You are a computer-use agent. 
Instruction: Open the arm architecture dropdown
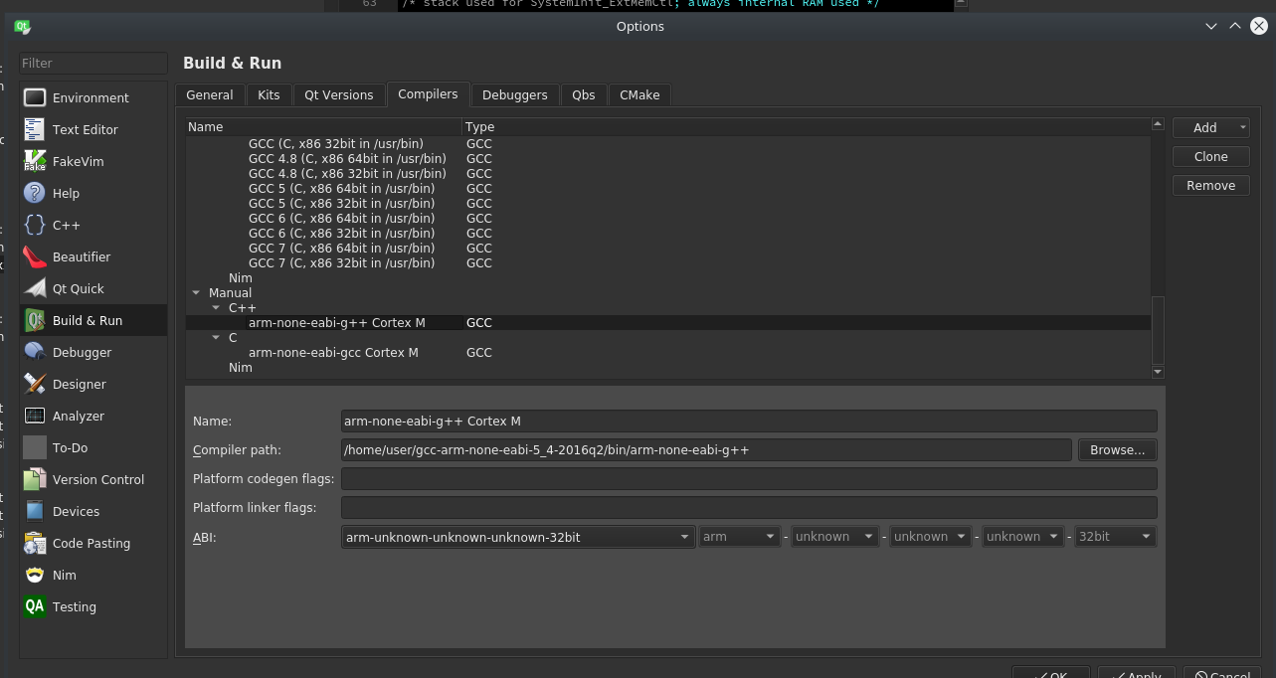(739, 537)
